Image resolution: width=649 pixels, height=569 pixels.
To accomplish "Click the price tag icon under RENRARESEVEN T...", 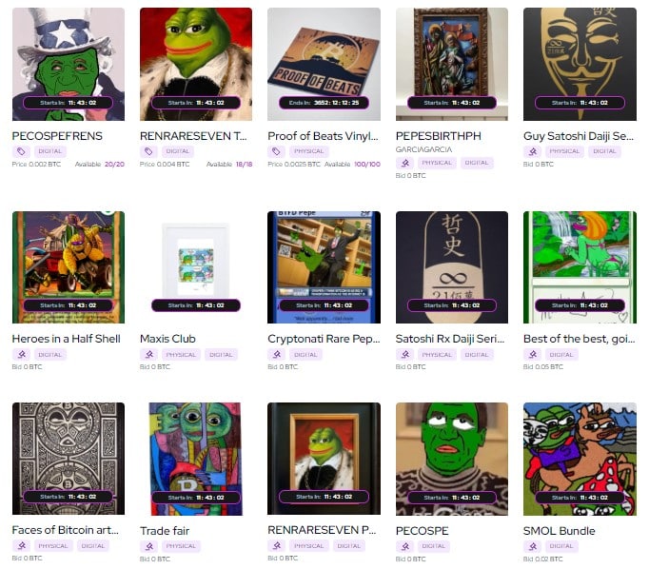I will (x=148, y=151).
